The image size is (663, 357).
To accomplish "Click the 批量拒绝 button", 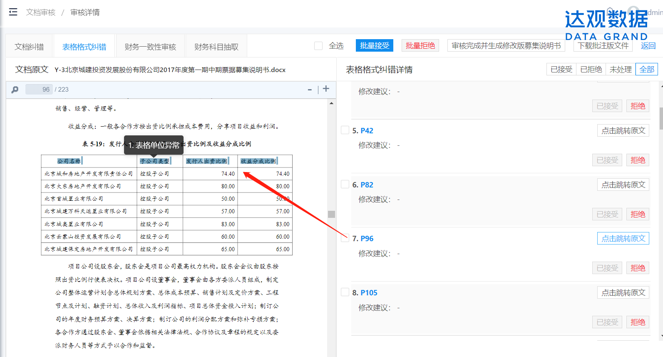I will [420, 46].
